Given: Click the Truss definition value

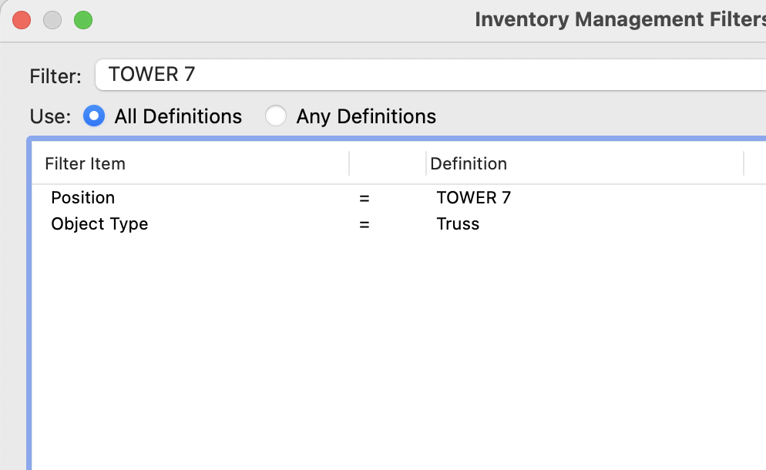Looking at the screenshot, I should pos(458,224).
